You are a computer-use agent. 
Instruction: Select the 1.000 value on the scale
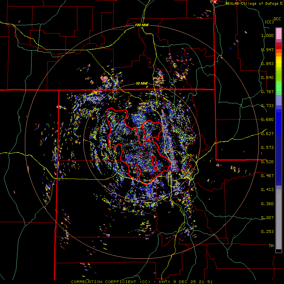tap(267, 35)
